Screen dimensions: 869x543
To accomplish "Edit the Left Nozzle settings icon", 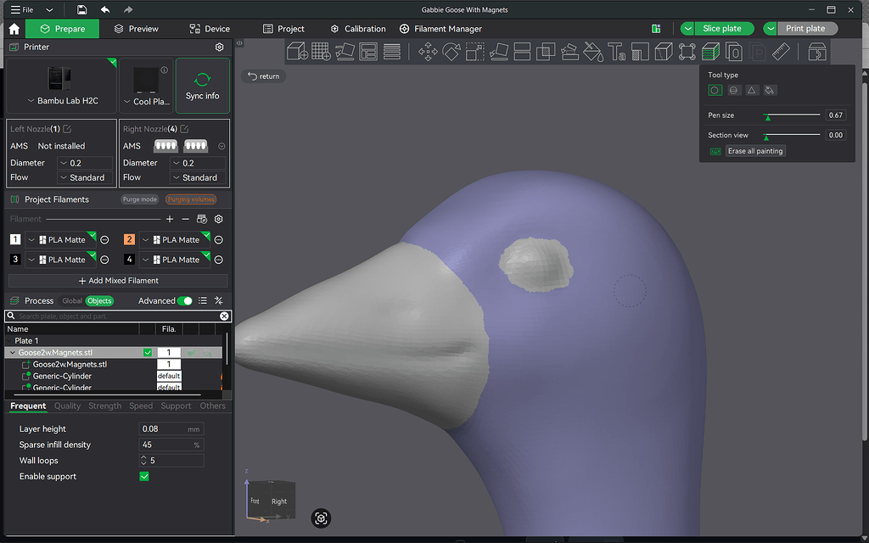I will point(67,129).
